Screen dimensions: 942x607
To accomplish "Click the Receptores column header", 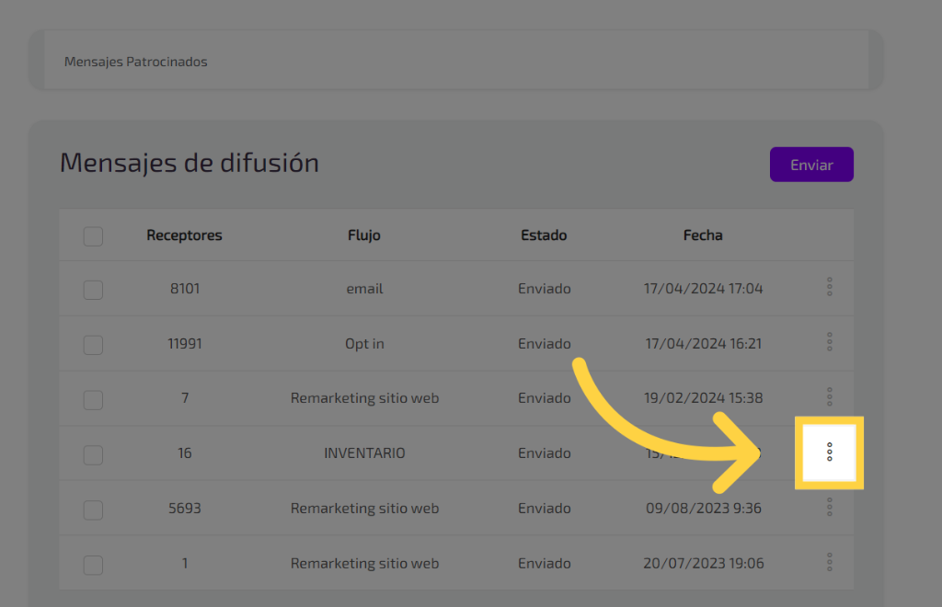I will [184, 235].
